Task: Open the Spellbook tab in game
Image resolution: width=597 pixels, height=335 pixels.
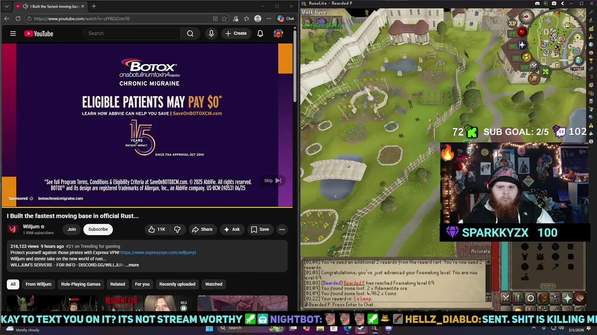Action: pyautogui.click(x=579, y=298)
